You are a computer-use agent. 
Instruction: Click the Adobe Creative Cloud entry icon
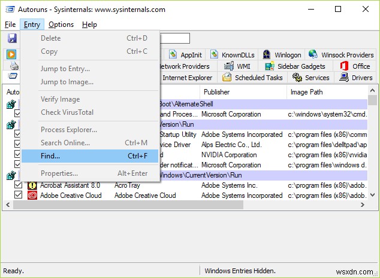point(32,195)
